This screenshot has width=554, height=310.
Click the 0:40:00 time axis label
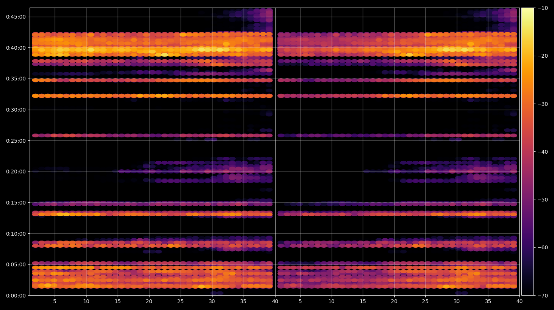[16, 48]
